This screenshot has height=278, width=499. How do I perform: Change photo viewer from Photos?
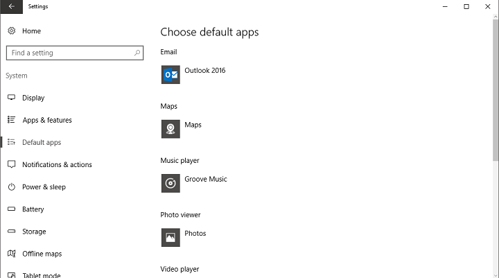coord(195,234)
